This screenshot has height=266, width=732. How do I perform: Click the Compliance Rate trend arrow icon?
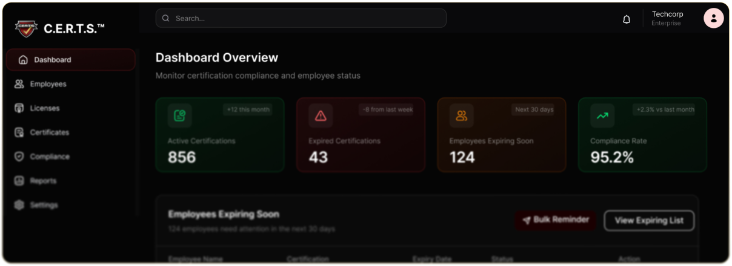coord(602,115)
